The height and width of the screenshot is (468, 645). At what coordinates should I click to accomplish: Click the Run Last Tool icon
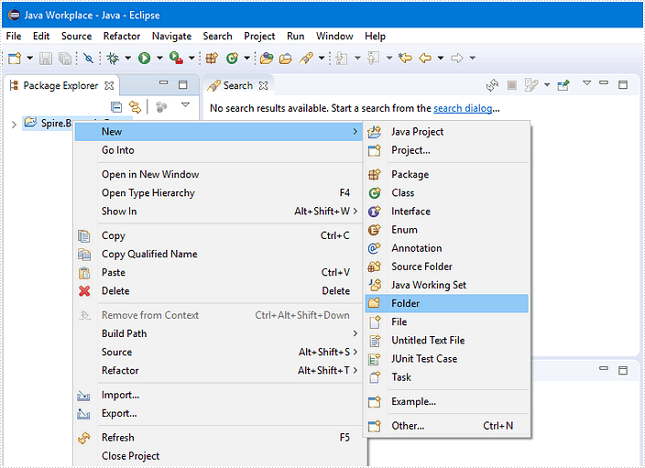[x=176, y=59]
